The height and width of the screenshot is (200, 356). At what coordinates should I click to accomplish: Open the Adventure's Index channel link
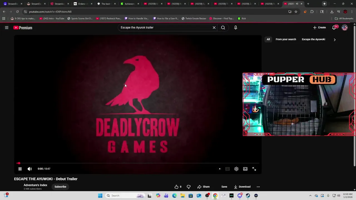(35, 185)
